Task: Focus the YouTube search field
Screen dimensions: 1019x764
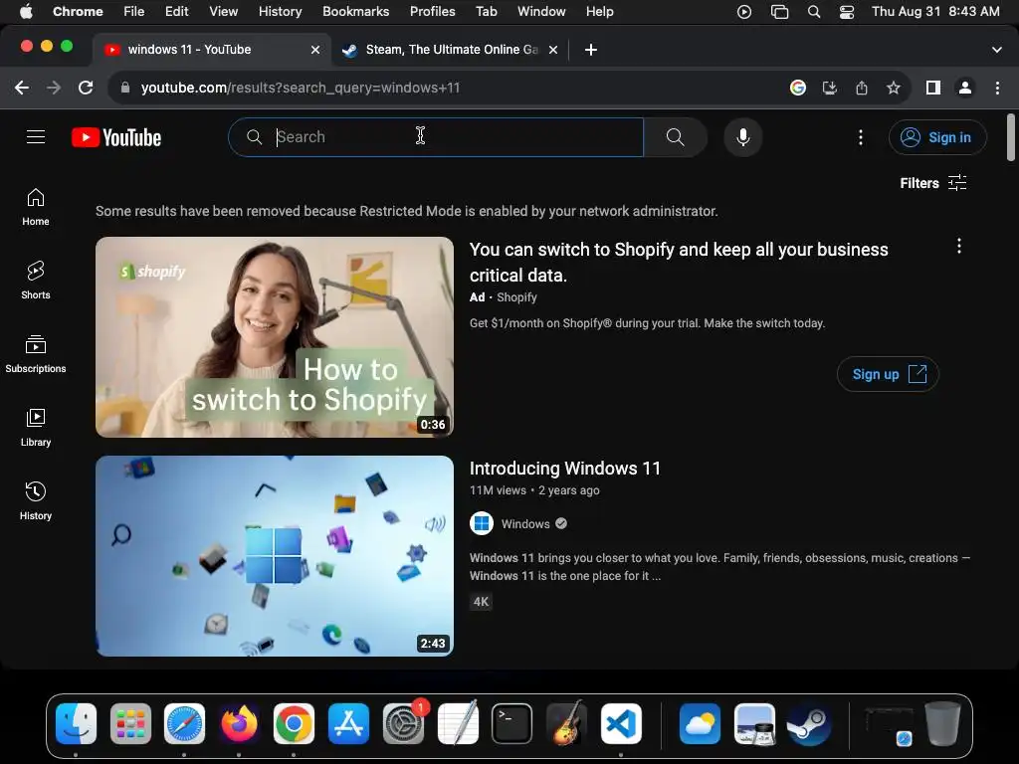Action: tap(436, 137)
